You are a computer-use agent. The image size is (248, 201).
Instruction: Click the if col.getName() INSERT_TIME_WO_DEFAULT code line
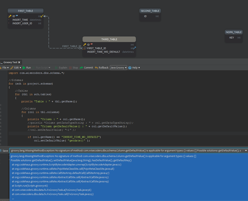click(64, 137)
